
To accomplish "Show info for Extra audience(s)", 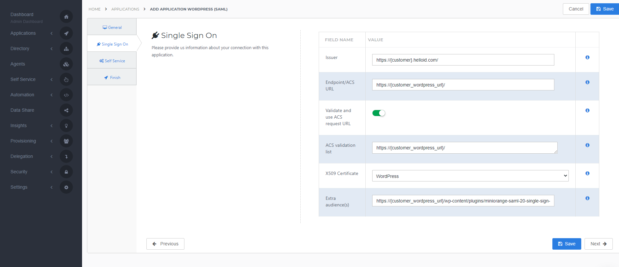I will tap(587, 198).
